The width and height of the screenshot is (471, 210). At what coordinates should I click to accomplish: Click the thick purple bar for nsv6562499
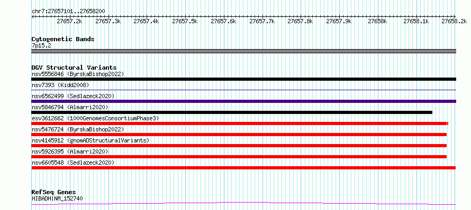pos(243,101)
